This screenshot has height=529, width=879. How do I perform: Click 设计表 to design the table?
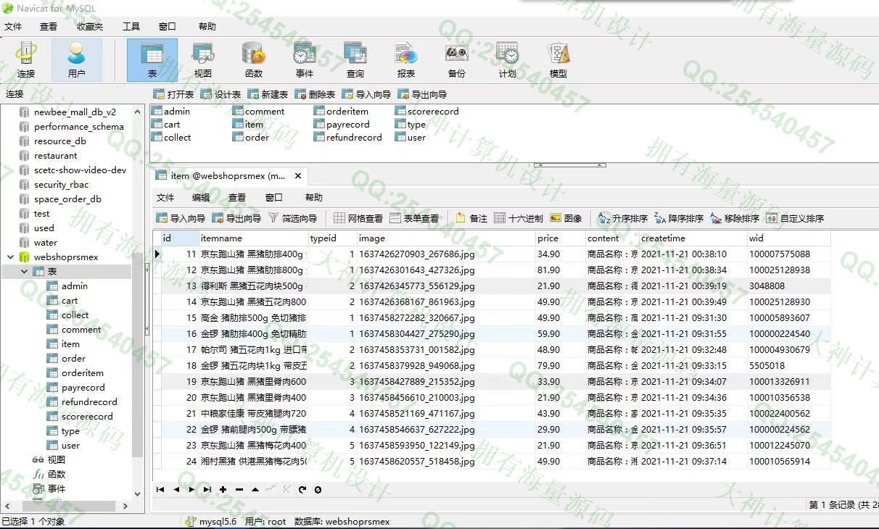click(220, 94)
